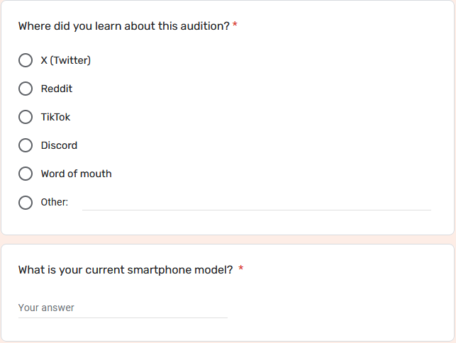Click the red asterisk after audition question
This screenshot has height=343, width=456.
[x=235, y=25]
